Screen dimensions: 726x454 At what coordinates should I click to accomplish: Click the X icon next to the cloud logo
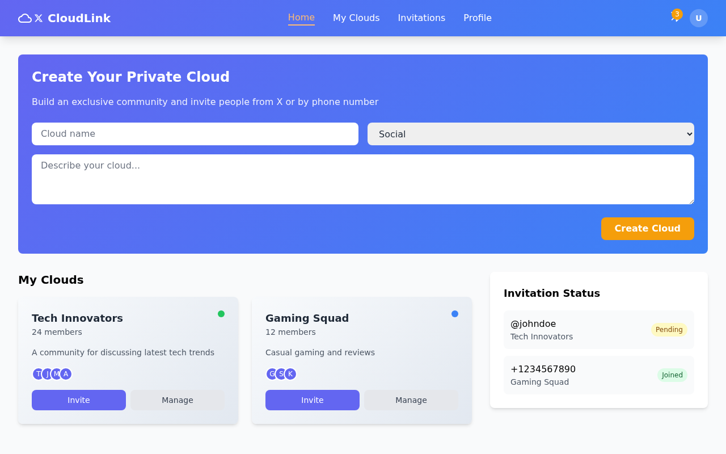pos(39,18)
